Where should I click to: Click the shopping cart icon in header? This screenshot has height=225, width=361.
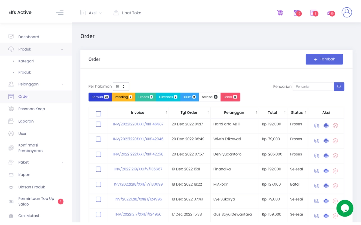click(x=280, y=13)
